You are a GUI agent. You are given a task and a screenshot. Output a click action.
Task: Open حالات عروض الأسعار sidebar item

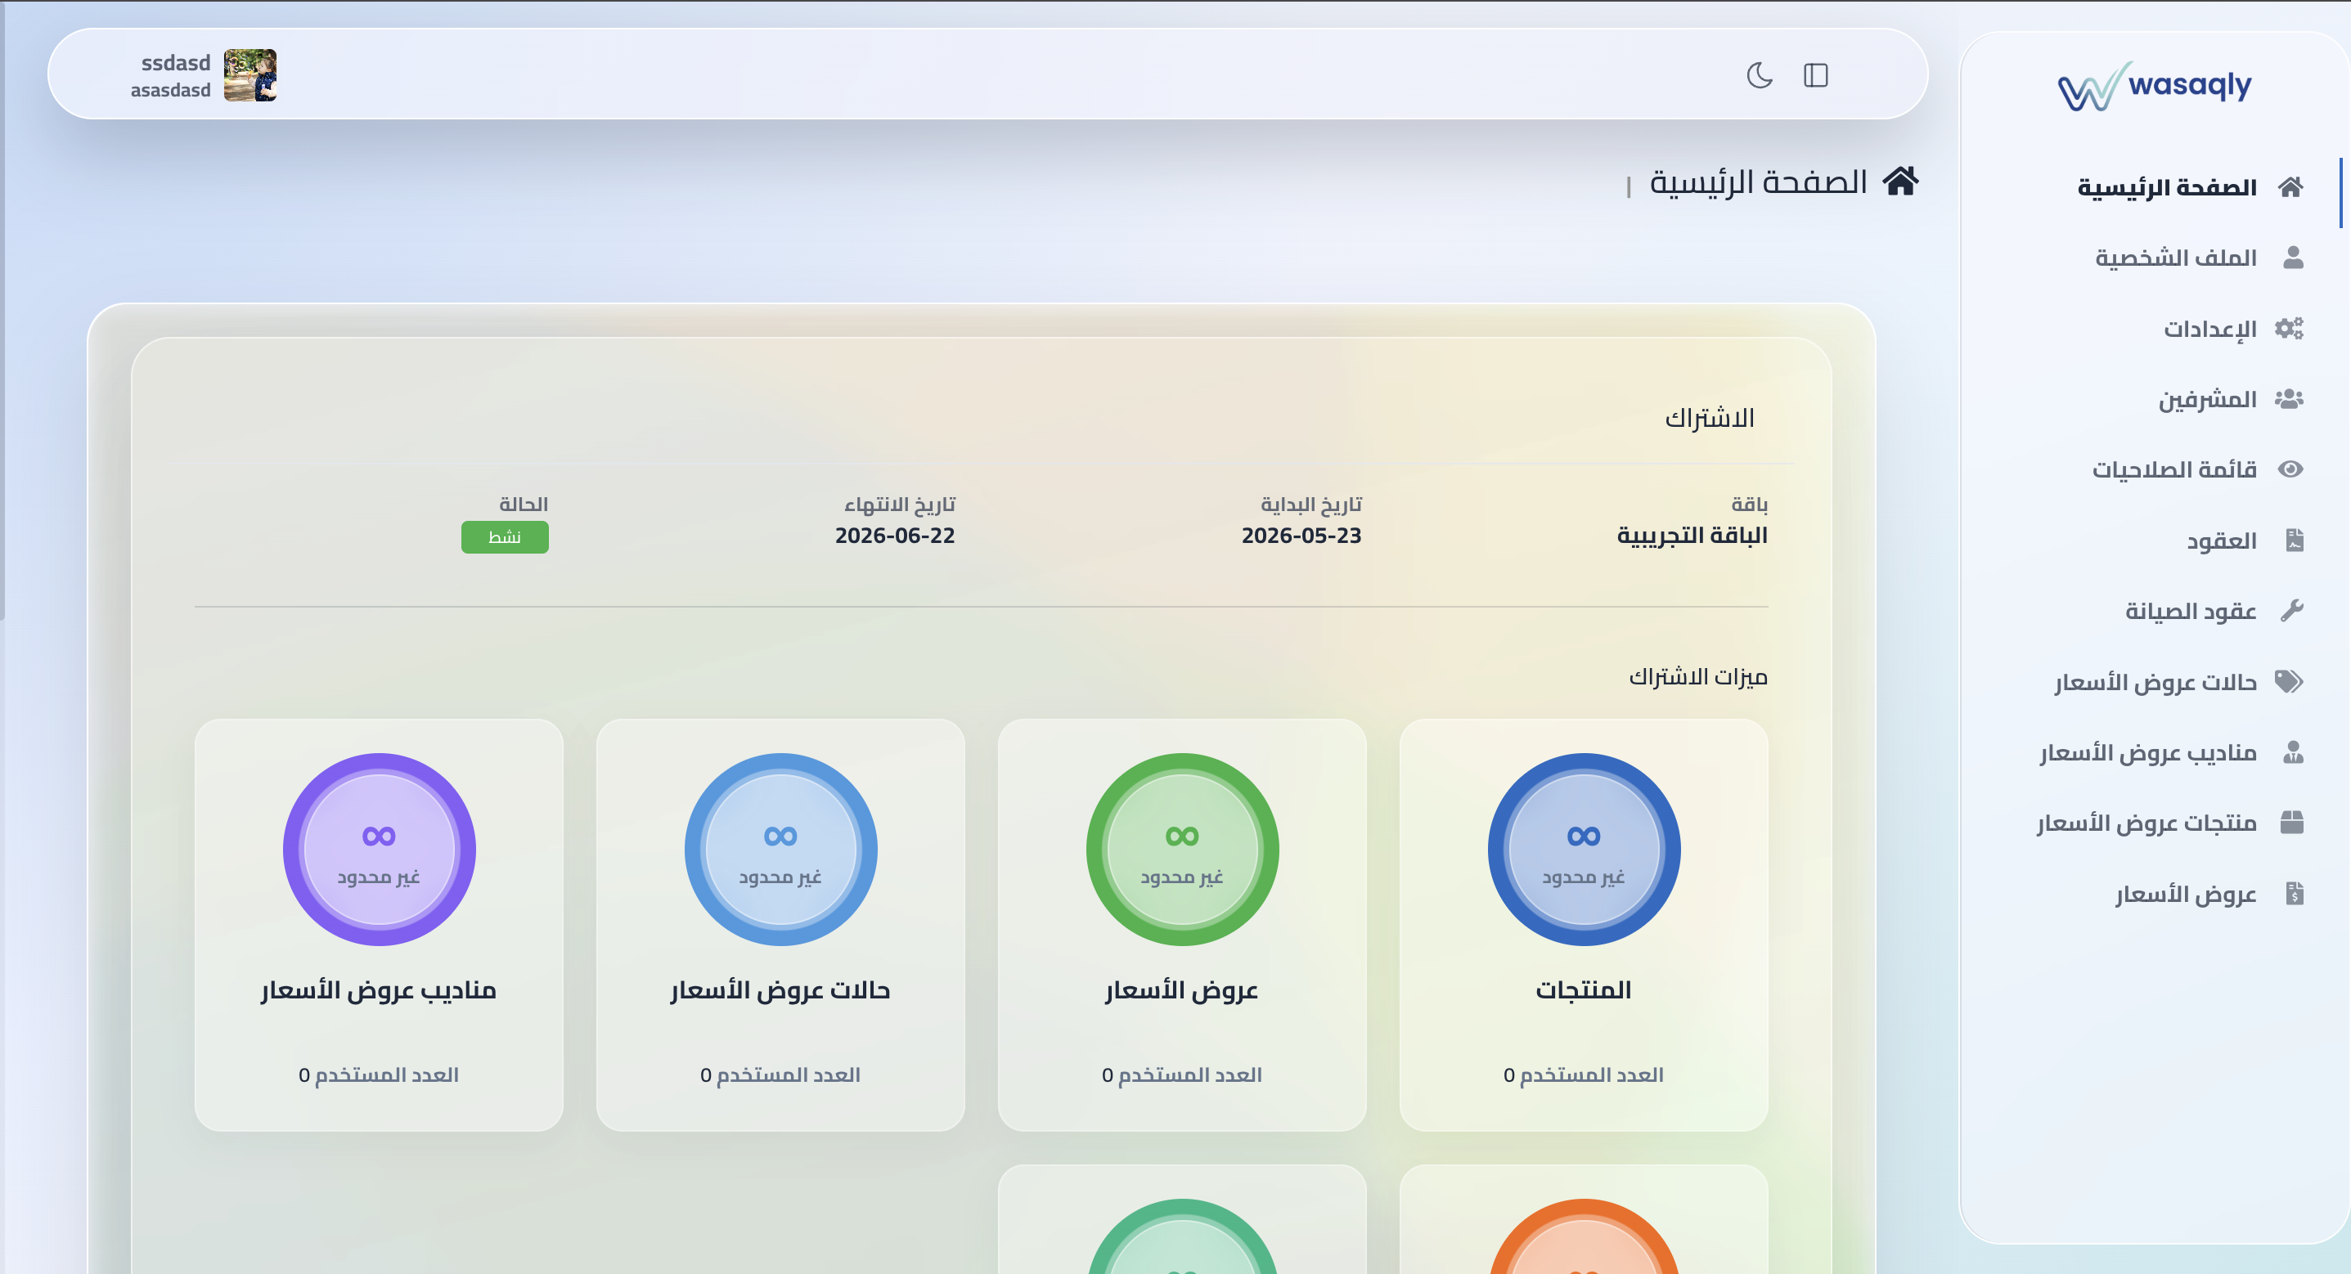2155,682
